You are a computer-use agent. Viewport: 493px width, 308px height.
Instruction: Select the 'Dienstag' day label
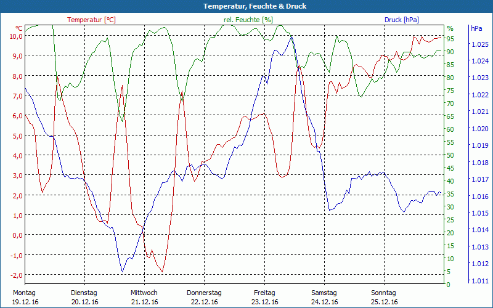click(x=84, y=293)
